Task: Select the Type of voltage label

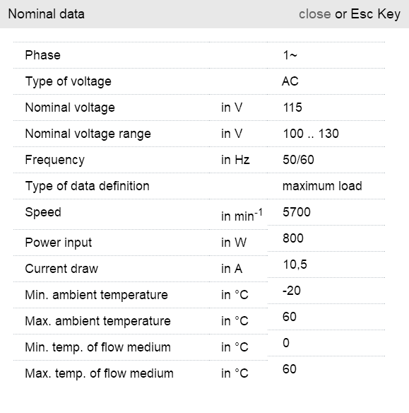Action: [x=68, y=81]
